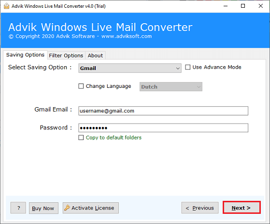This screenshot has height=224, width=270.
Task: Click the key icon on Activate License
Action: coord(67,208)
